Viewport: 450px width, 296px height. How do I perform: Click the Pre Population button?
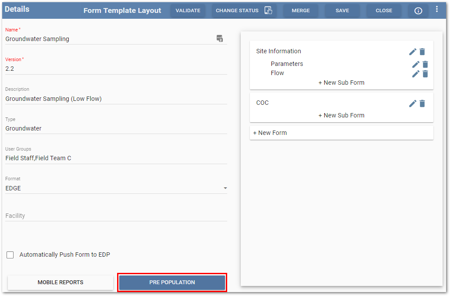click(x=172, y=282)
